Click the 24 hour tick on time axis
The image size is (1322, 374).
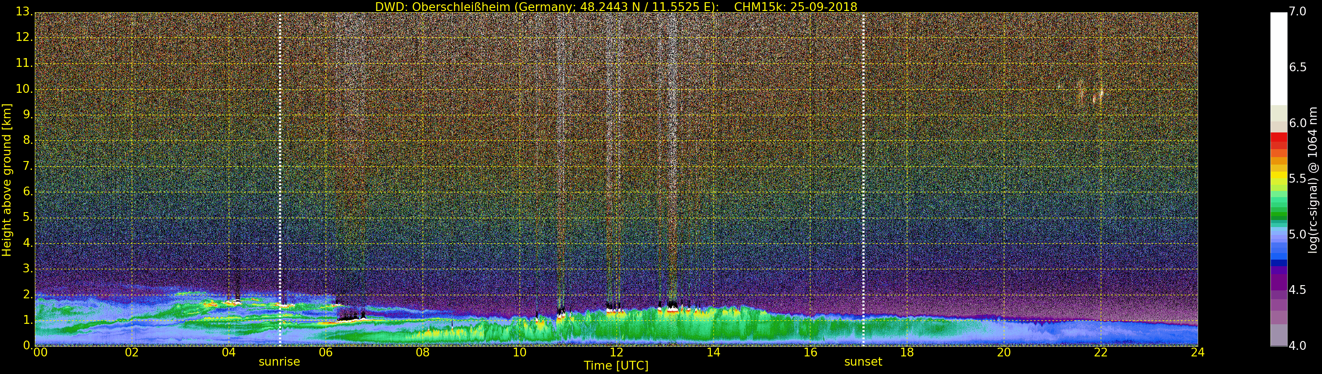pos(1197,352)
